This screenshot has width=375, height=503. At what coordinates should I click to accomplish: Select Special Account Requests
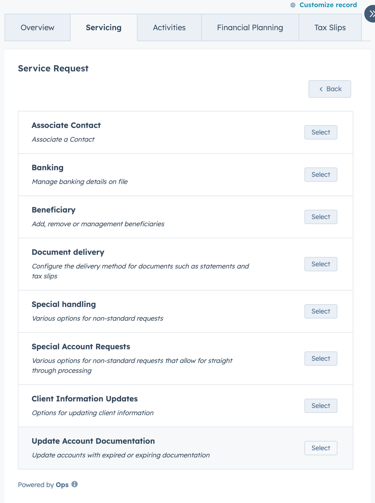click(x=321, y=359)
